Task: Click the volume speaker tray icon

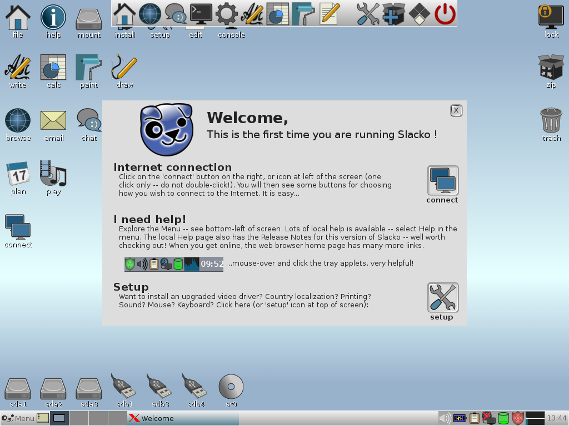Action: click(445, 418)
